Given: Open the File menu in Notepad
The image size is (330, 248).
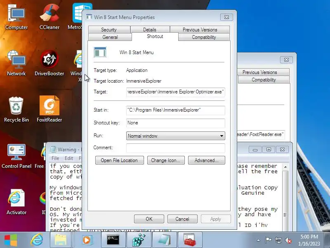Looking at the screenshot, I should coord(55,158).
